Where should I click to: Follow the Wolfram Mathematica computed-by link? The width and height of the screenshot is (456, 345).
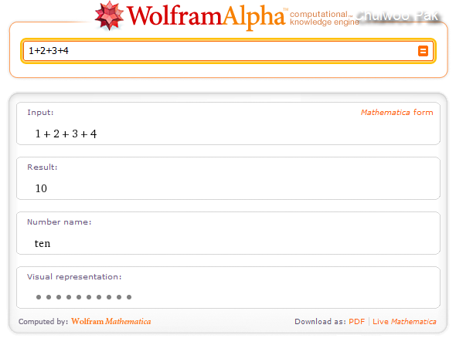coord(111,321)
